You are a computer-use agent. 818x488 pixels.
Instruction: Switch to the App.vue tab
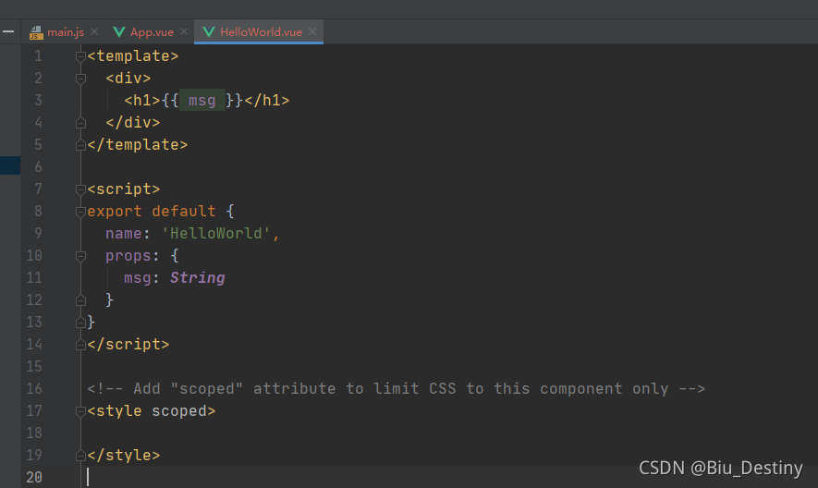152,31
